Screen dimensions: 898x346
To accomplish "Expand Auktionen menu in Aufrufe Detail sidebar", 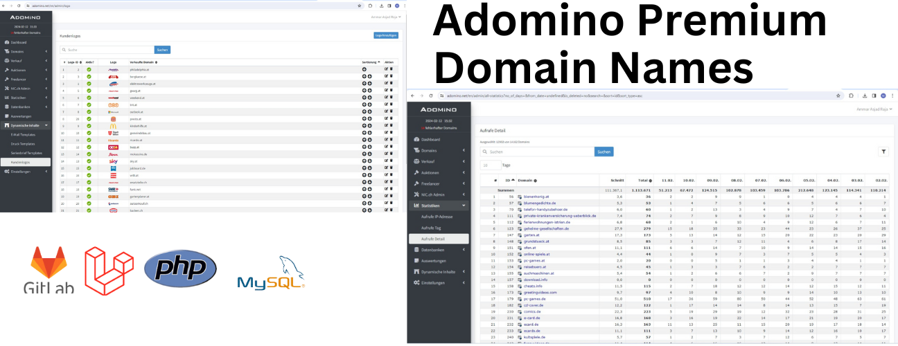I will click(439, 172).
